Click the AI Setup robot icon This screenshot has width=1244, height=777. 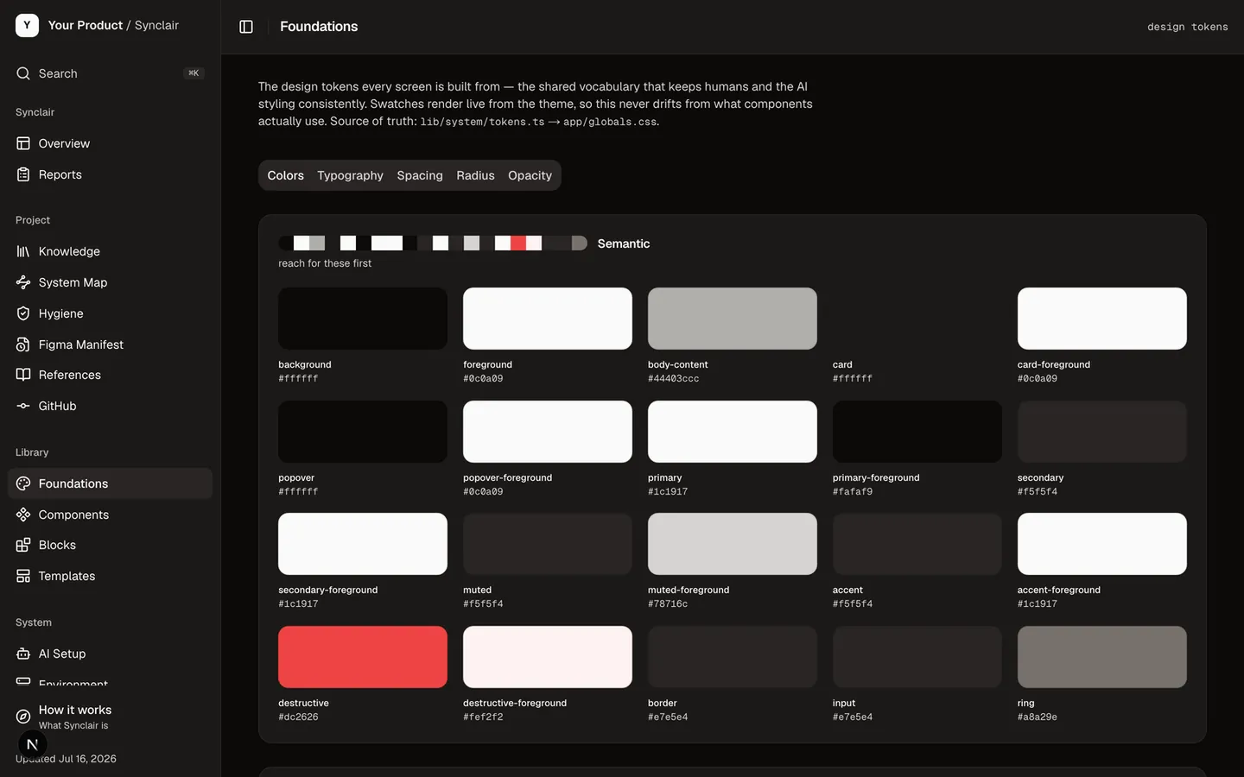click(23, 654)
